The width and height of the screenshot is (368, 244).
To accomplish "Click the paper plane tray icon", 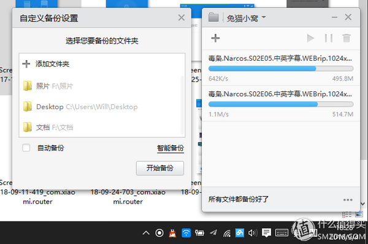I will point(213,233).
